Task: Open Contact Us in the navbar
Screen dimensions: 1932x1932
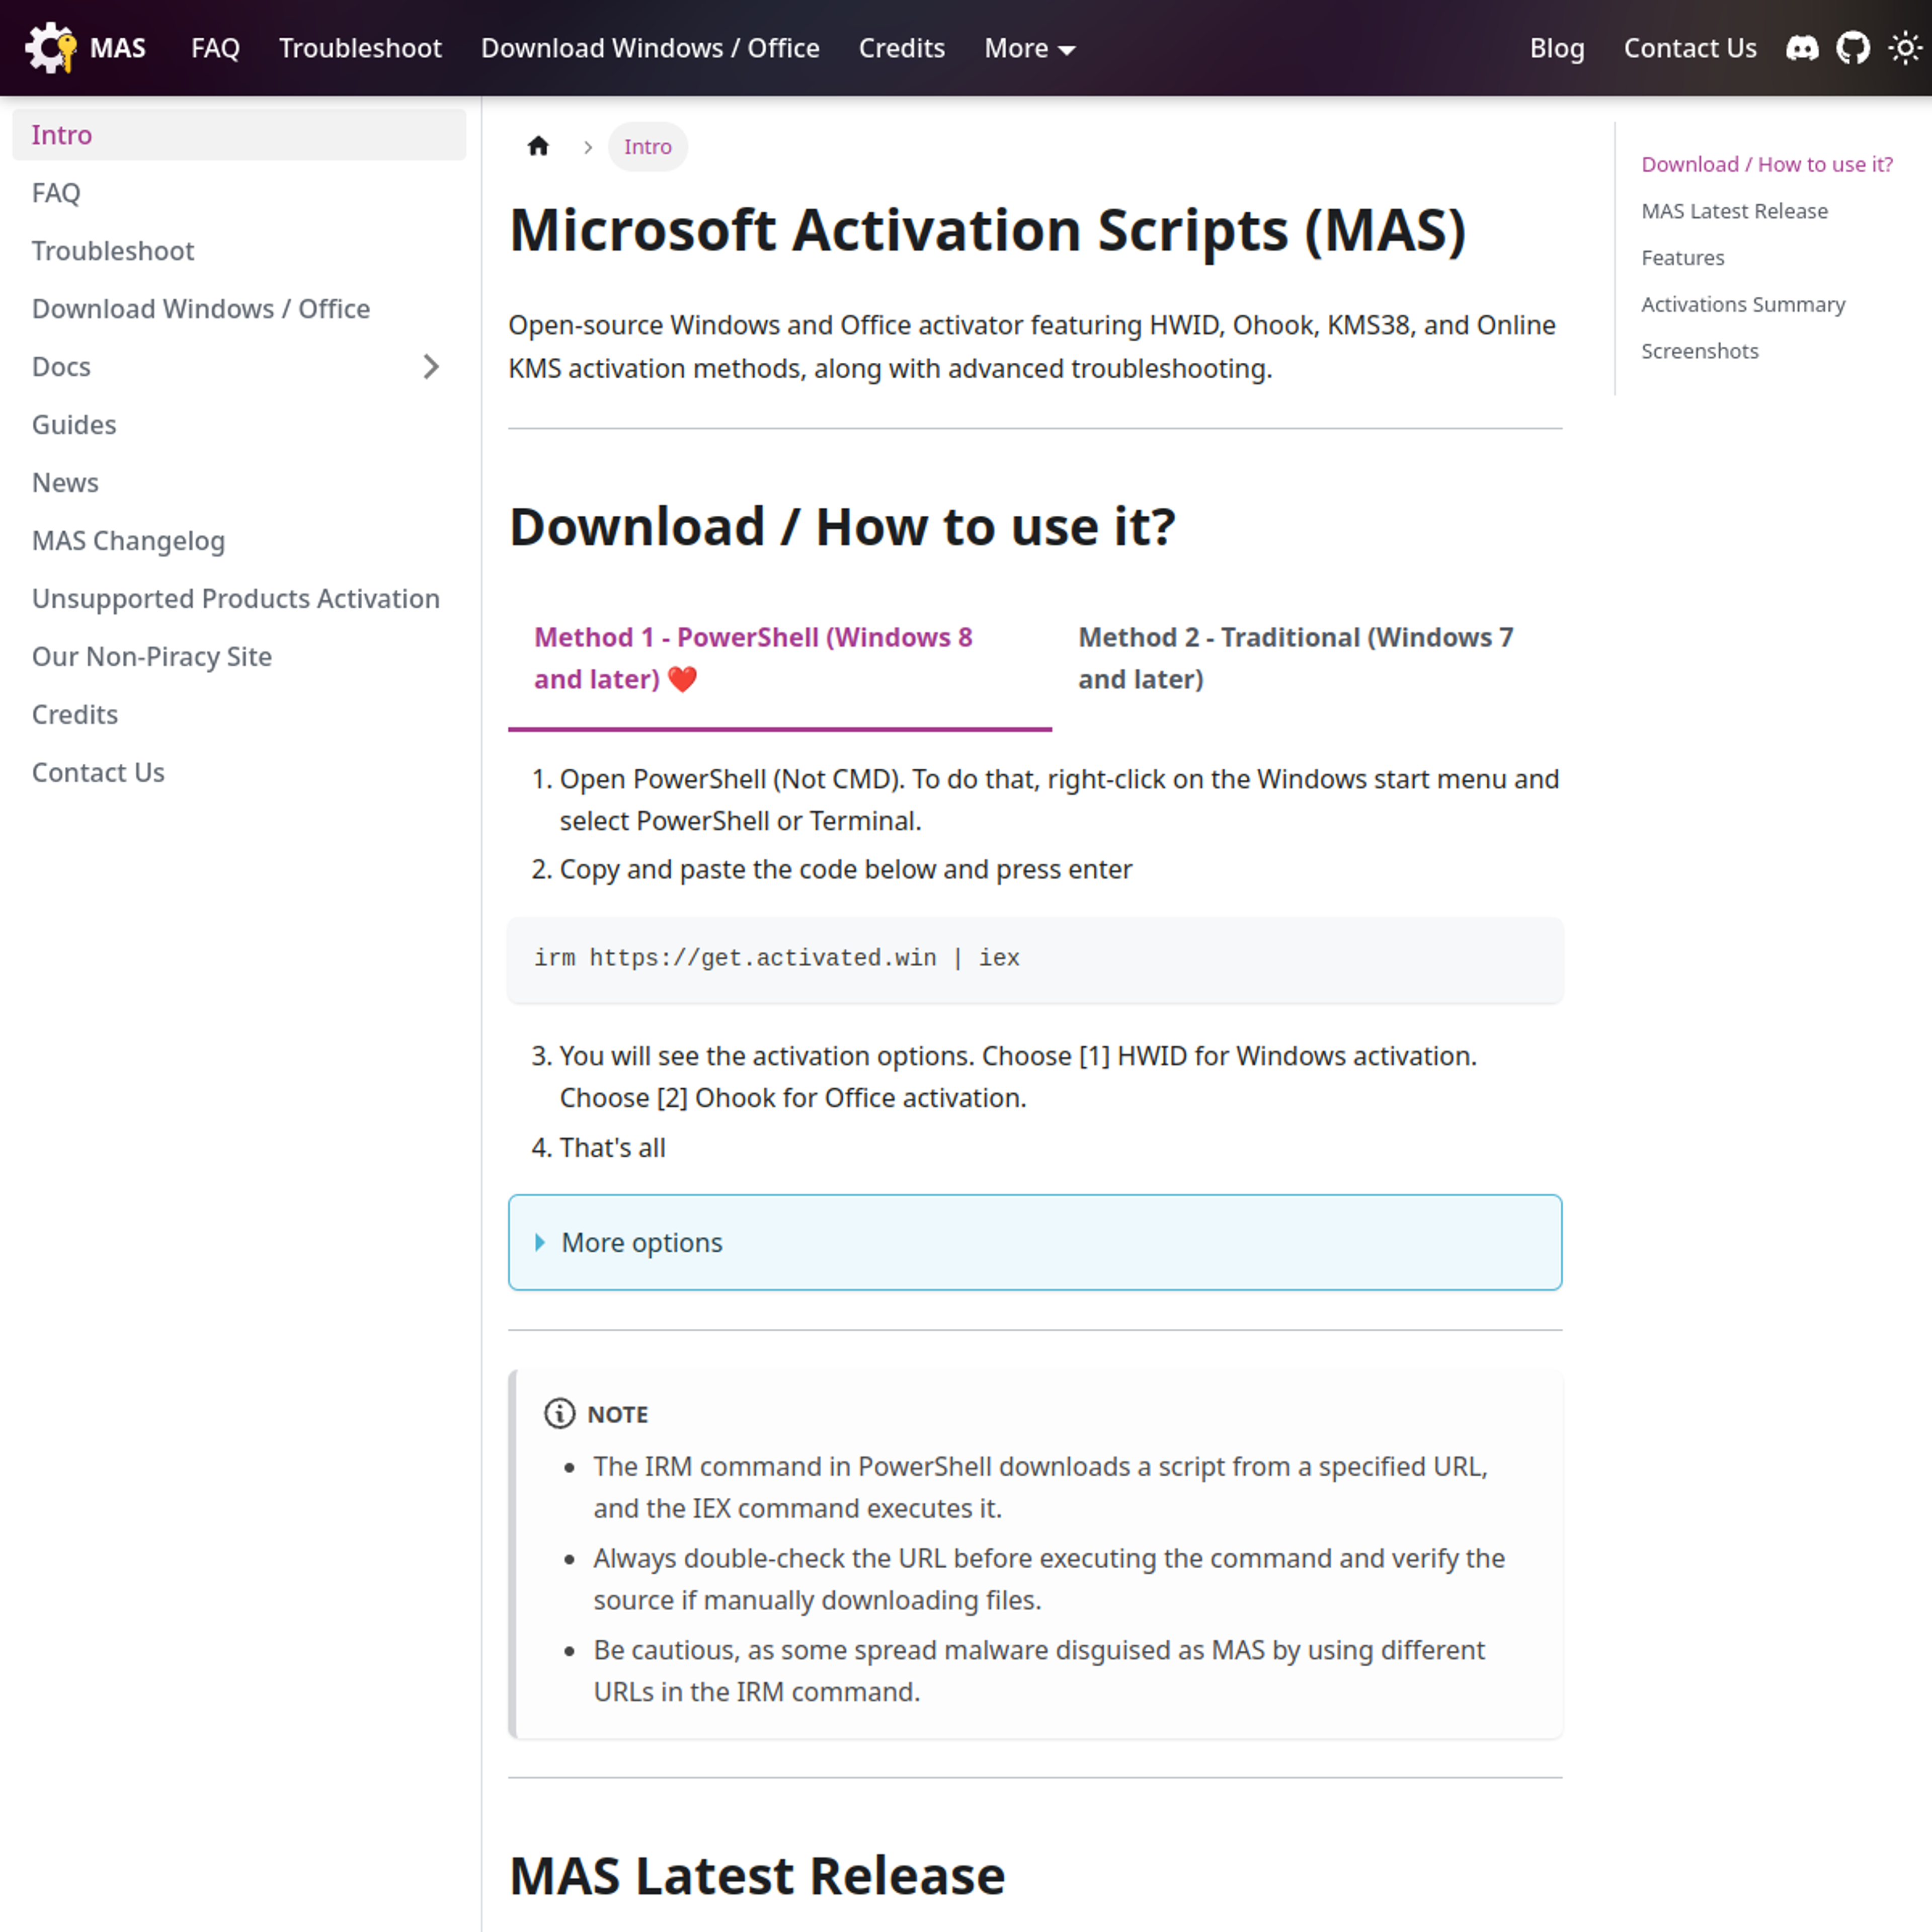Action: coord(1690,48)
